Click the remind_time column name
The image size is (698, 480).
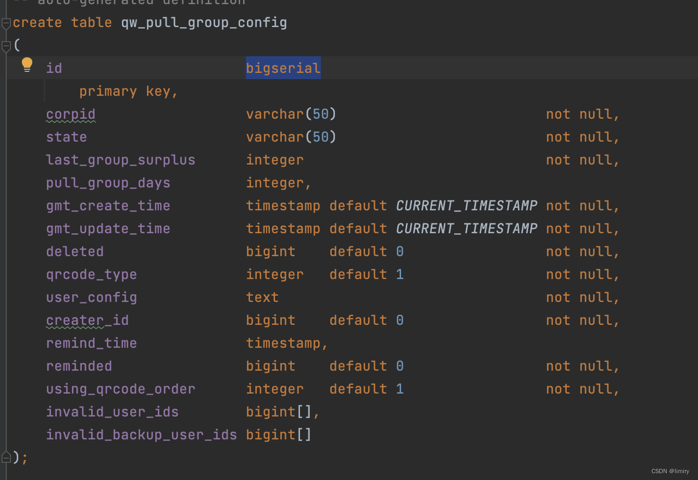click(92, 343)
